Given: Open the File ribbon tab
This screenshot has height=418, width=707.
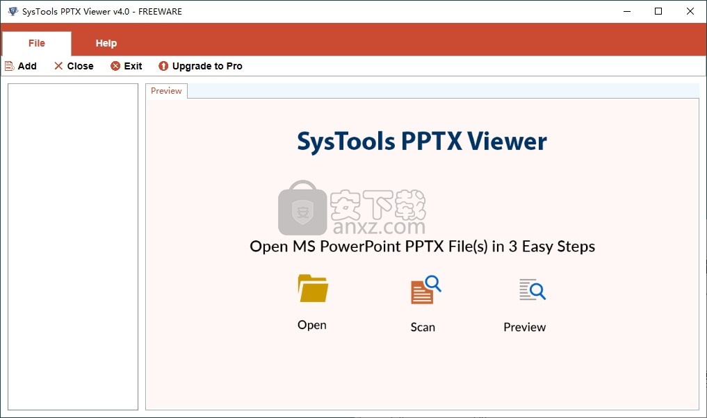Looking at the screenshot, I should (37, 43).
